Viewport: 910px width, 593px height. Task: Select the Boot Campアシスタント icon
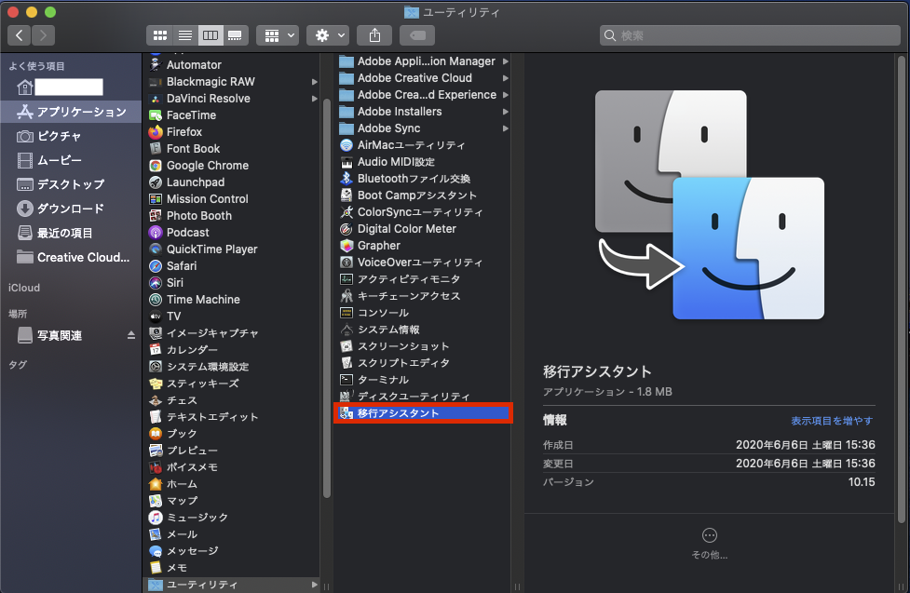tap(346, 195)
